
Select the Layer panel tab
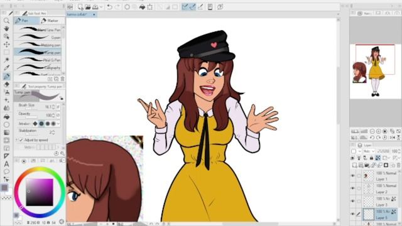pyautogui.click(x=365, y=145)
